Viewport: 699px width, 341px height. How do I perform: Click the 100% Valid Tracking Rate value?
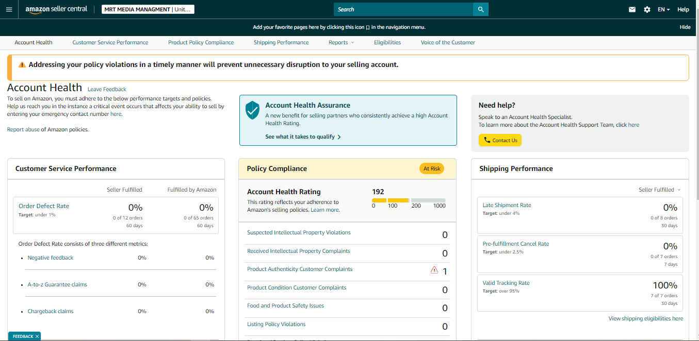pos(665,285)
